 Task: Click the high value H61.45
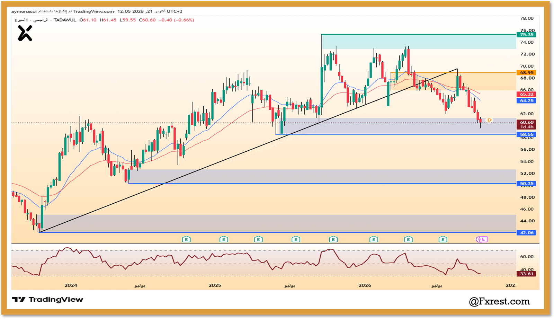pos(108,20)
